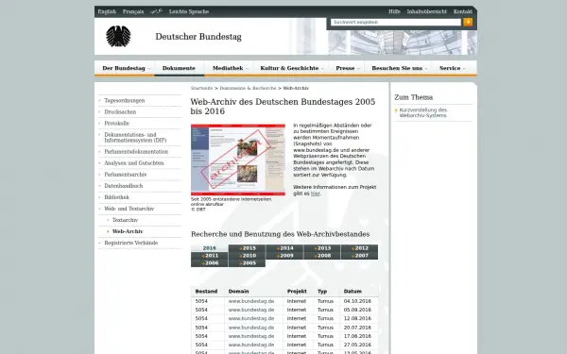Focus the Suchwort eingeben search field

(396, 22)
